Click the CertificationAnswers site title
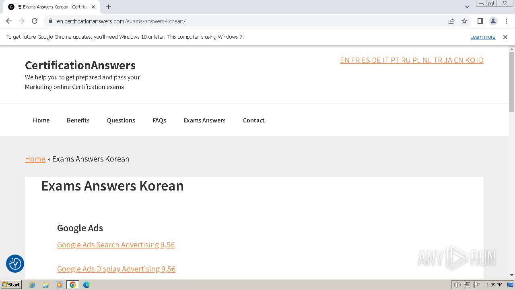The height and width of the screenshot is (290, 515). click(x=80, y=65)
